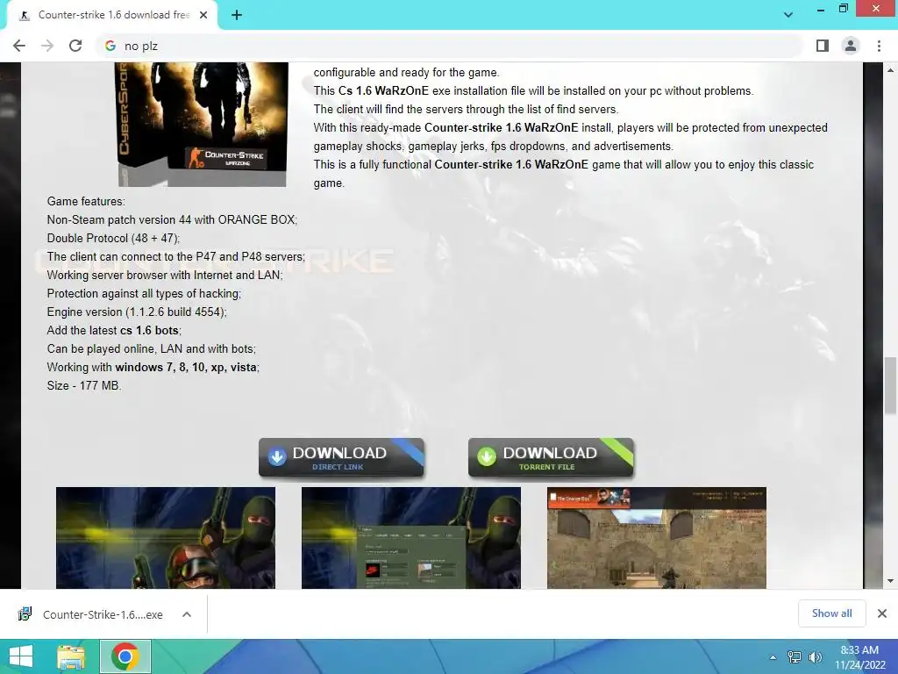Open a new tab with plus button
The width and height of the screenshot is (898, 674).
click(x=237, y=15)
